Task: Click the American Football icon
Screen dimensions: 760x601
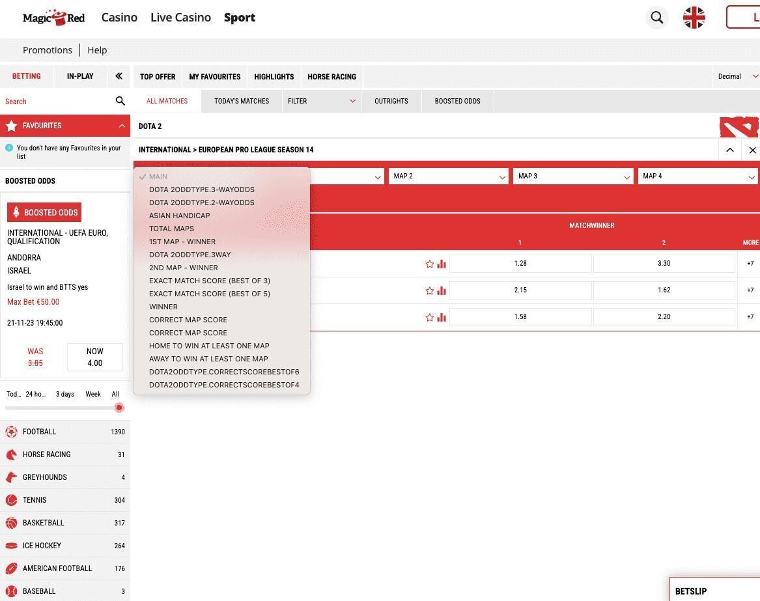Action: [x=12, y=568]
